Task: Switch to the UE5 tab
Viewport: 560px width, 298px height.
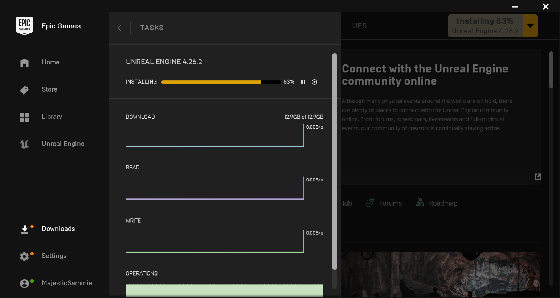Action: point(359,26)
